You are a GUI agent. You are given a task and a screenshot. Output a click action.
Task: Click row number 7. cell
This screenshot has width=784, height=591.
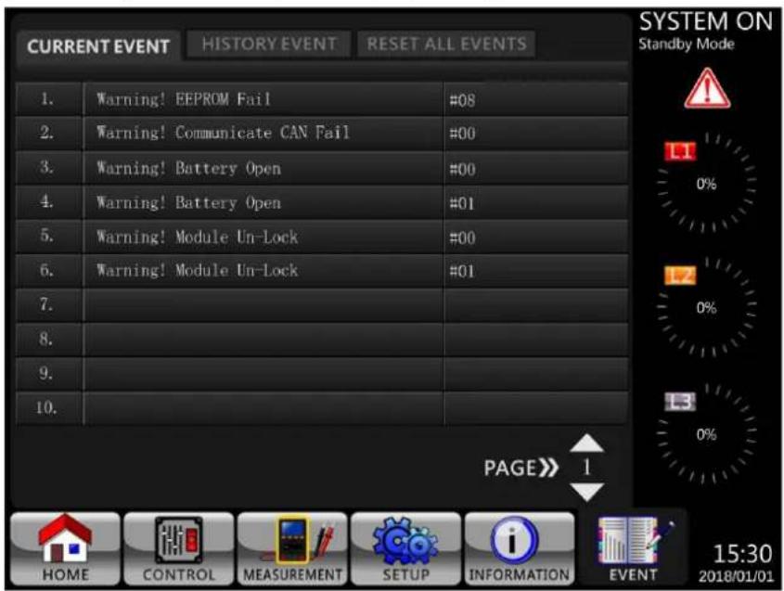tap(49, 304)
